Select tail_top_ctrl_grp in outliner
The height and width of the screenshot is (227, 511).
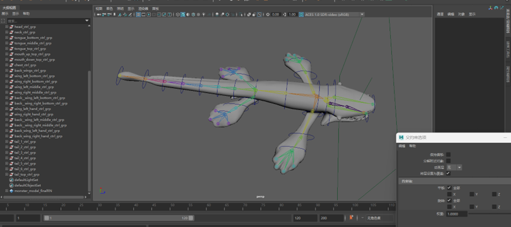[27, 174]
